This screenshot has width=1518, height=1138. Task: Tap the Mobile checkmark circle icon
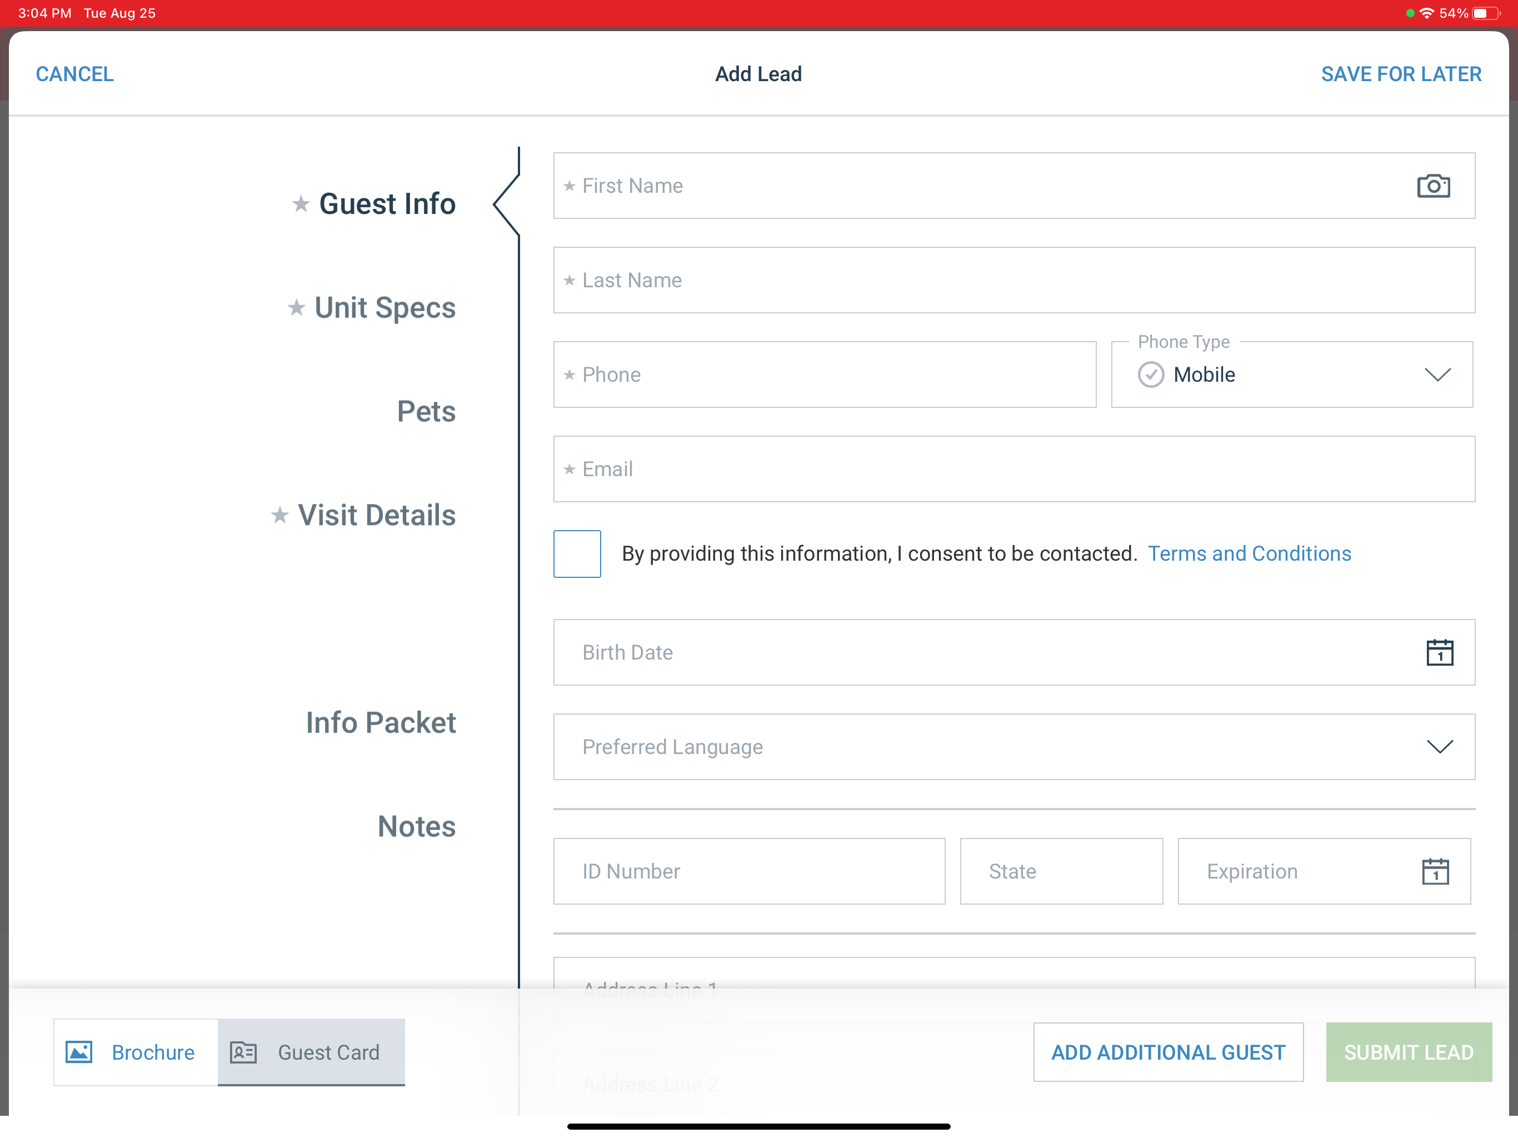[x=1151, y=375]
